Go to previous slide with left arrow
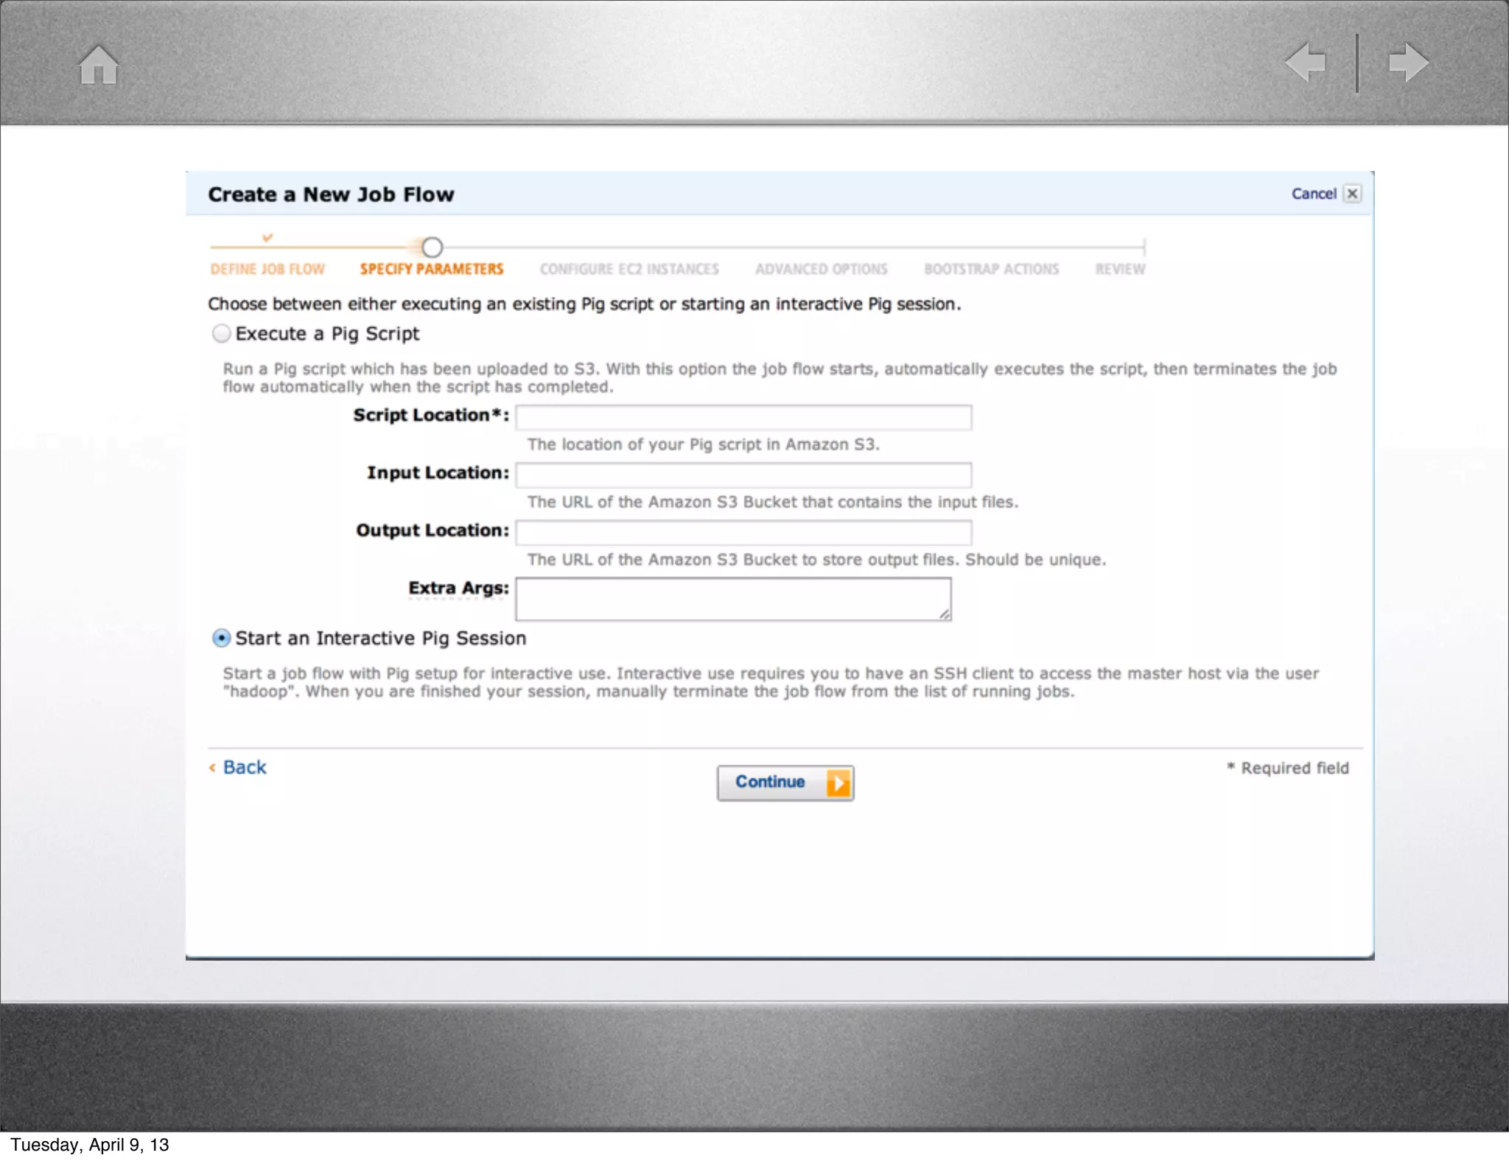Image resolution: width=1509 pixels, height=1161 pixels. coord(1306,63)
